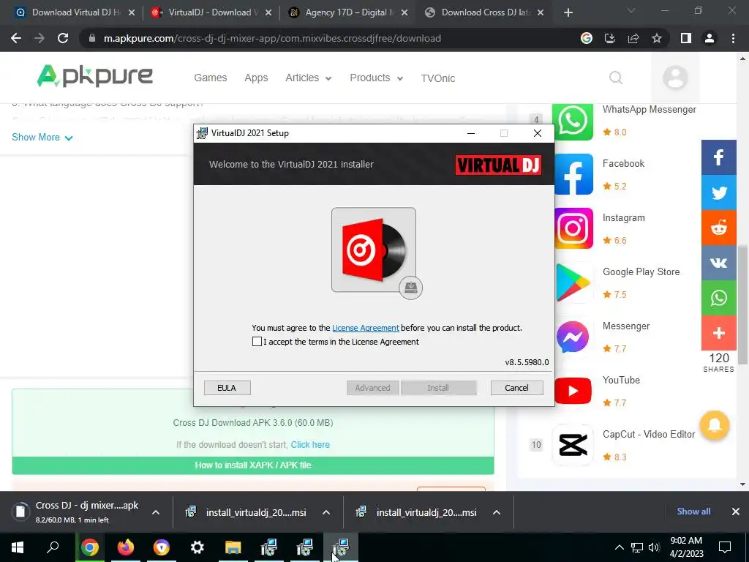Open the License Agreement link in installer
The width and height of the screenshot is (749, 562).
[x=366, y=328]
